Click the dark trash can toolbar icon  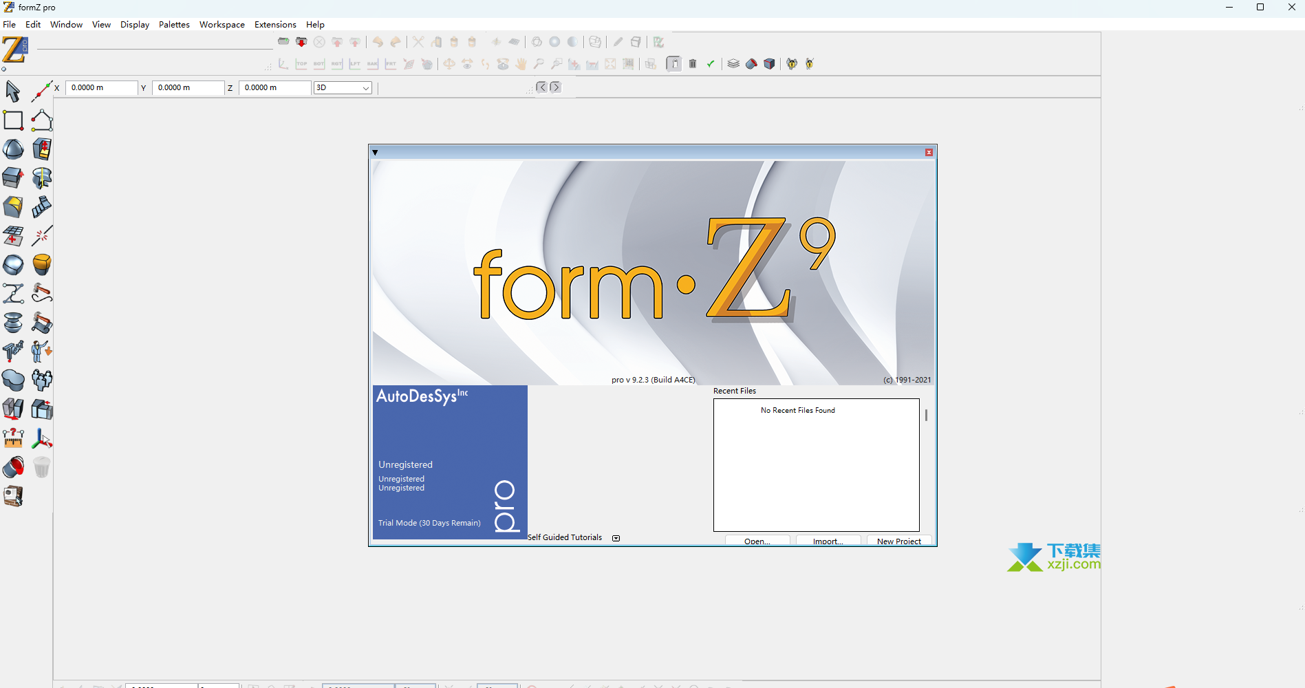693,64
